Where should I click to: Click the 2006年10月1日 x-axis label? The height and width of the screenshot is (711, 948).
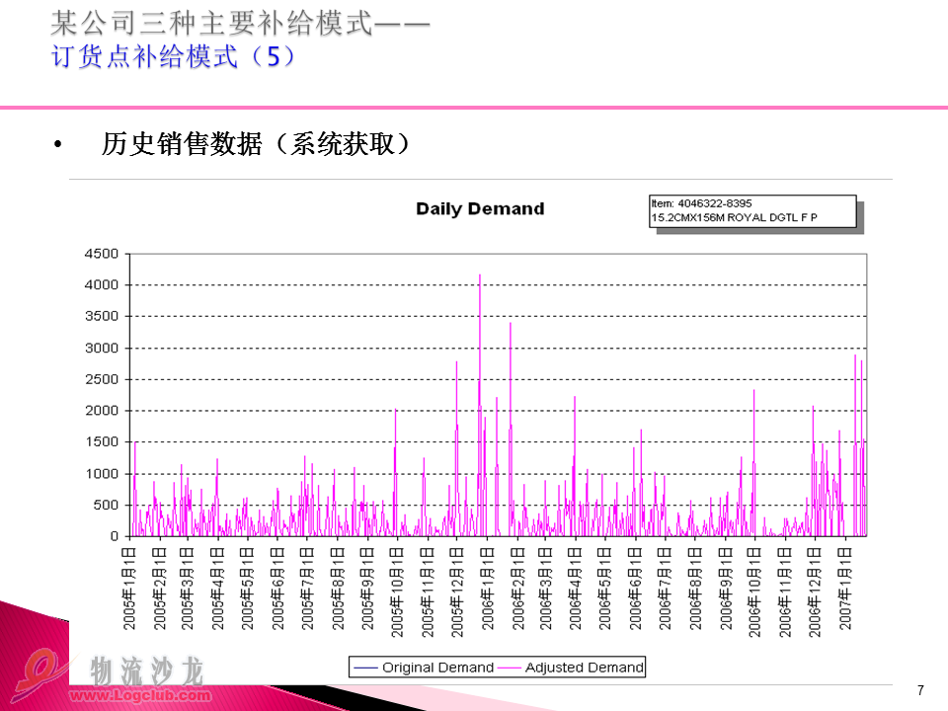[x=753, y=592]
